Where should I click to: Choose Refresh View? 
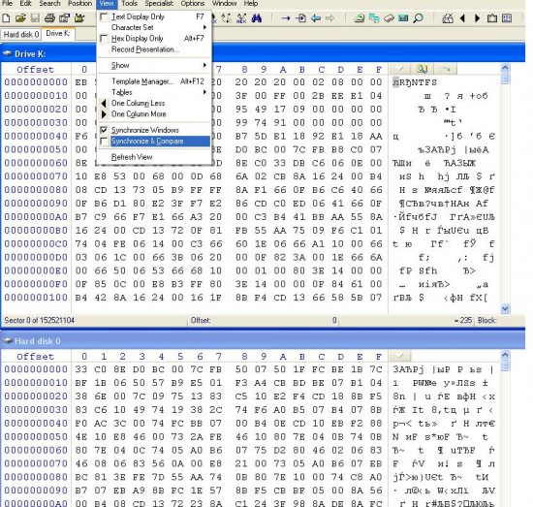click(x=154, y=157)
